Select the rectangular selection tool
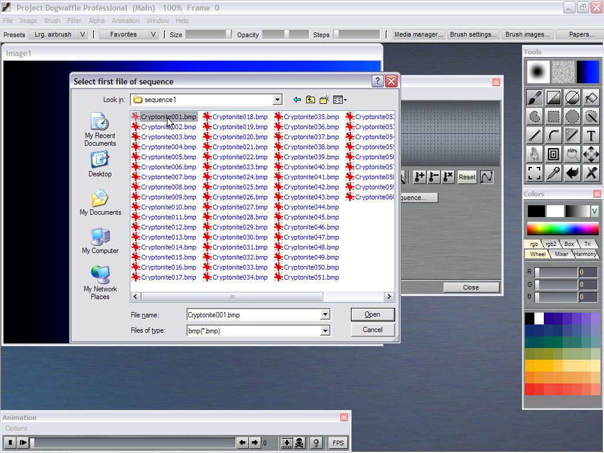604x453 pixels. click(x=553, y=117)
